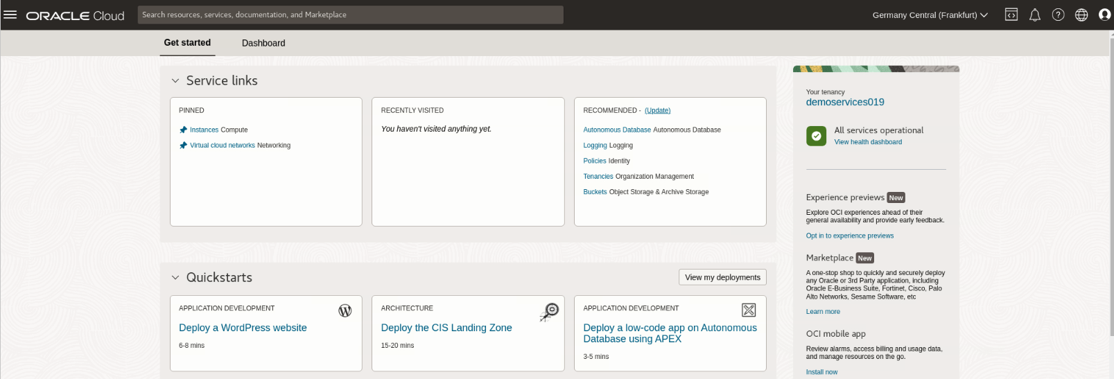The width and height of the screenshot is (1114, 379).
Task: Open the Logging recommended link
Action: point(595,146)
